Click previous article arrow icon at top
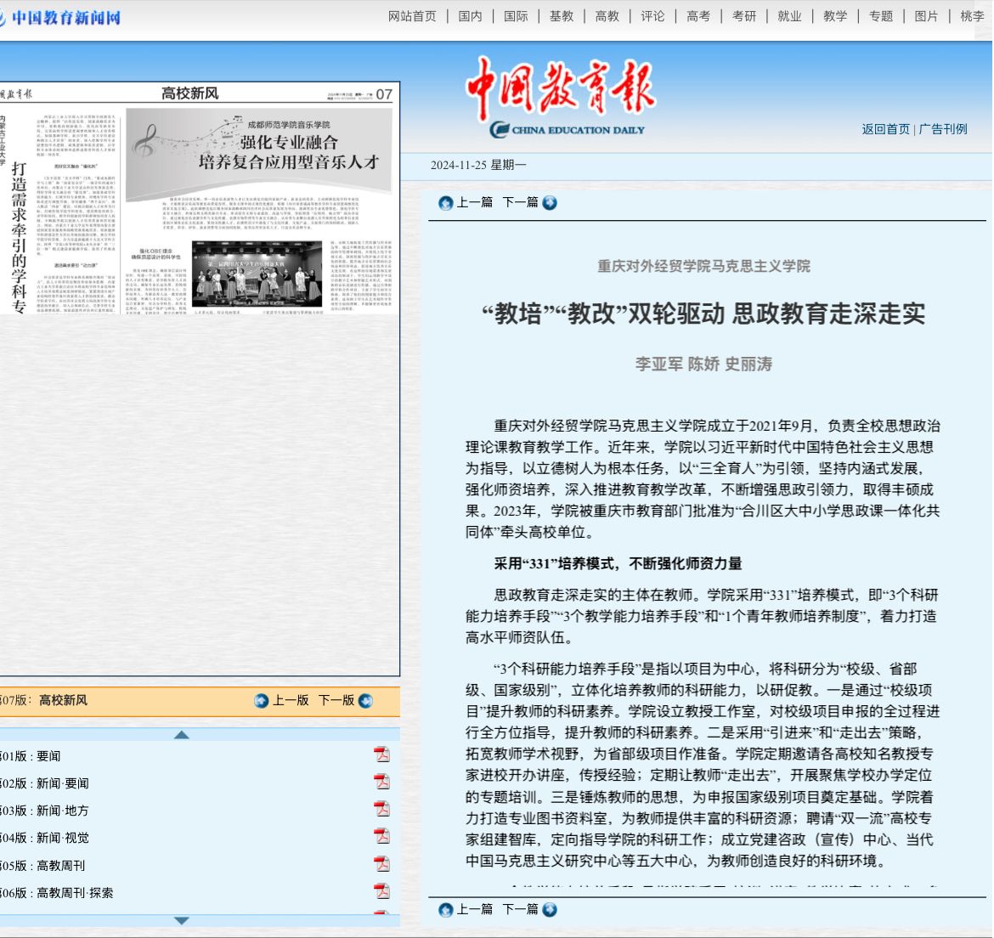This screenshot has width=994, height=938. (446, 203)
